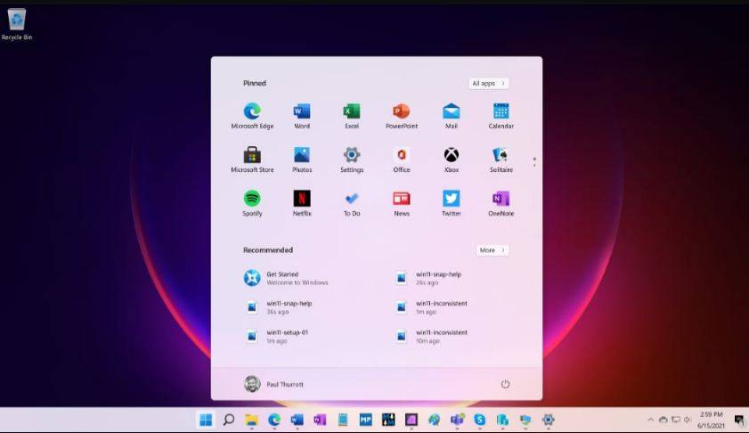Open the MP app on the taskbar
Screen dimensions: 749x433
365,420
